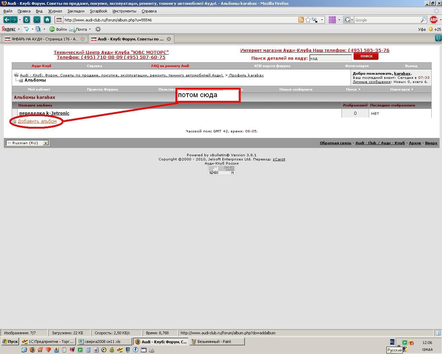Click the Yandex toolbar settings gear

[98, 29]
